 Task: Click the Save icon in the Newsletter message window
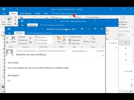(x=9, y=29)
